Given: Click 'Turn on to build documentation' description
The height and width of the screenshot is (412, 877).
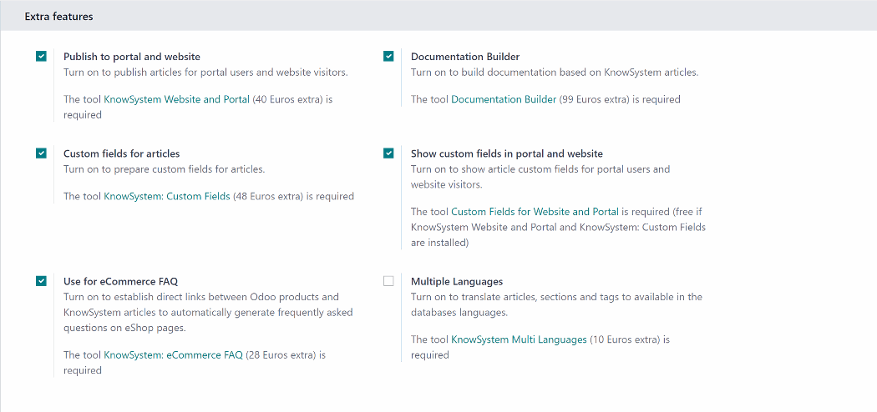Looking at the screenshot, I should point(555,73).
